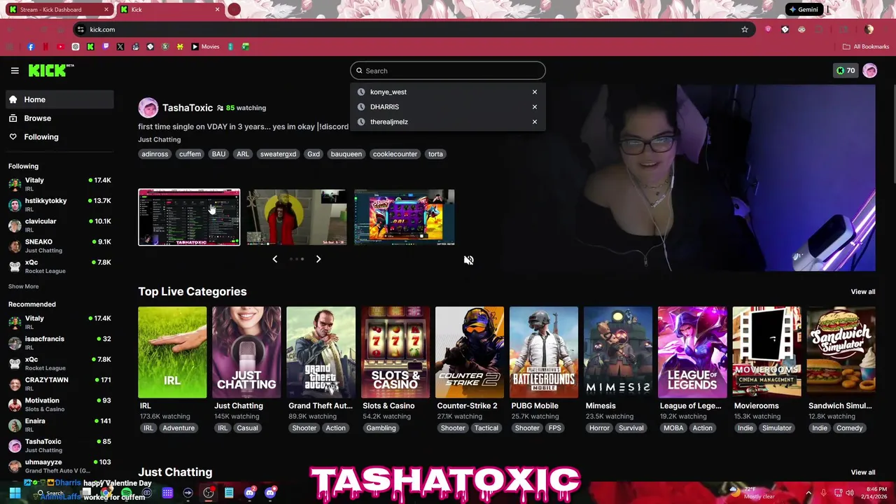This screenshot has width=896, height=504.
Task: Open Vitaly channel in Following list
Action: (59, 184)
